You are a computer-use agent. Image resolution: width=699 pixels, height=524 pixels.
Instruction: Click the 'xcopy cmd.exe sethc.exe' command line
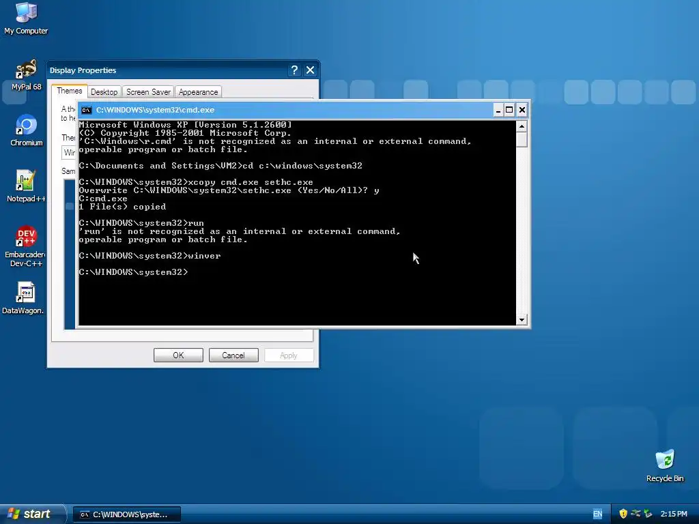(196, 182)
